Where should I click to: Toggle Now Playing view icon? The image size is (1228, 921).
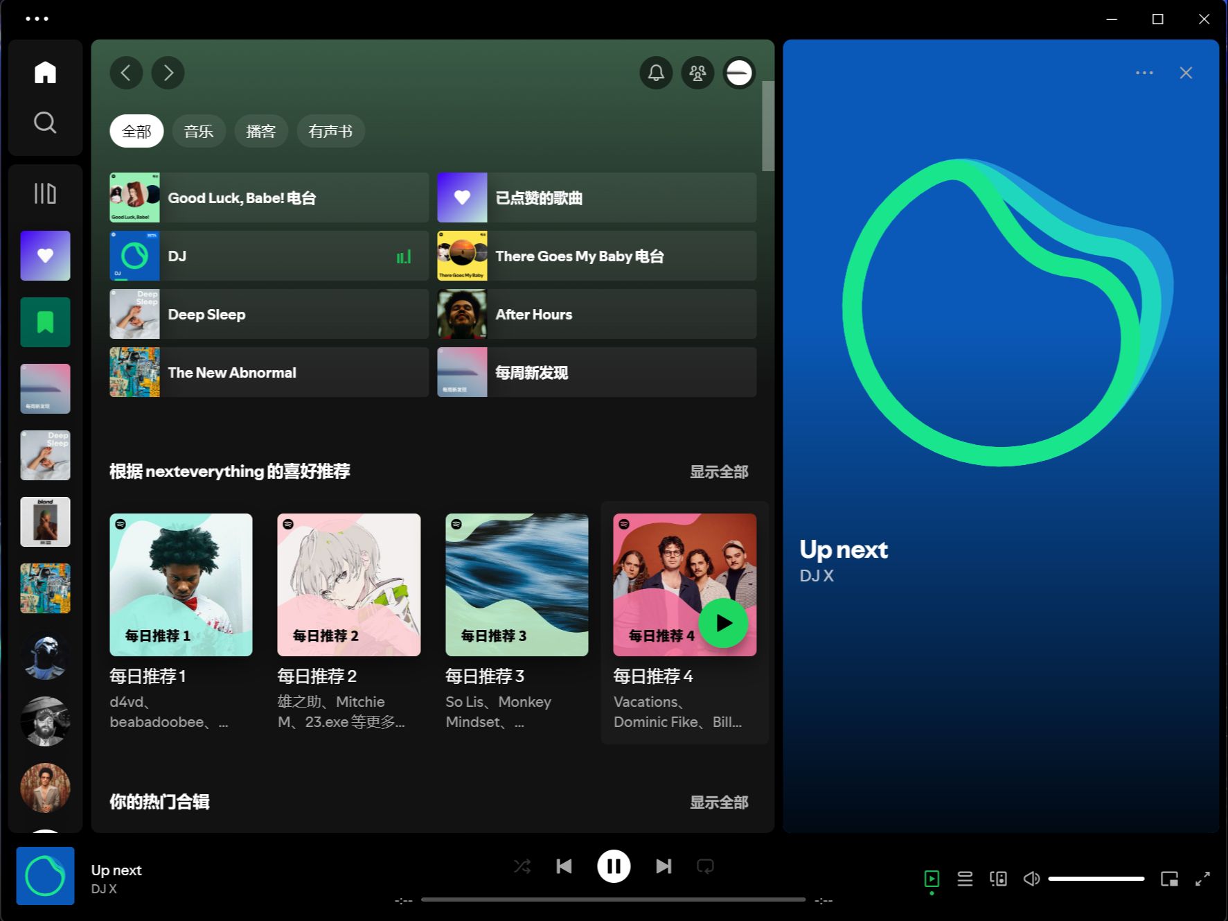932,879
